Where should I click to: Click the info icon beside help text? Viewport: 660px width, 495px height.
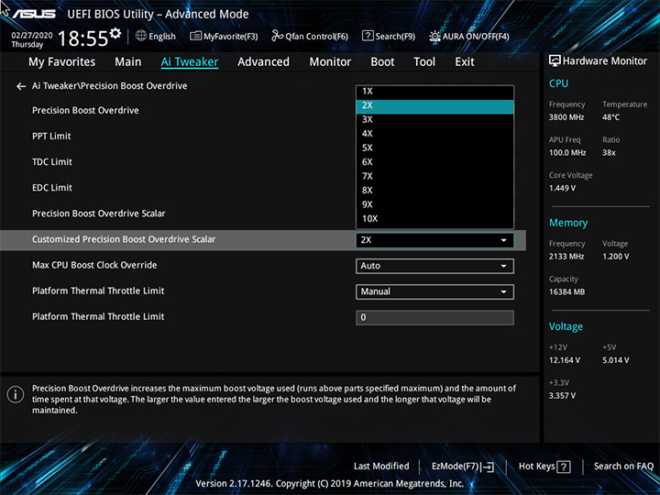[16, 395]
